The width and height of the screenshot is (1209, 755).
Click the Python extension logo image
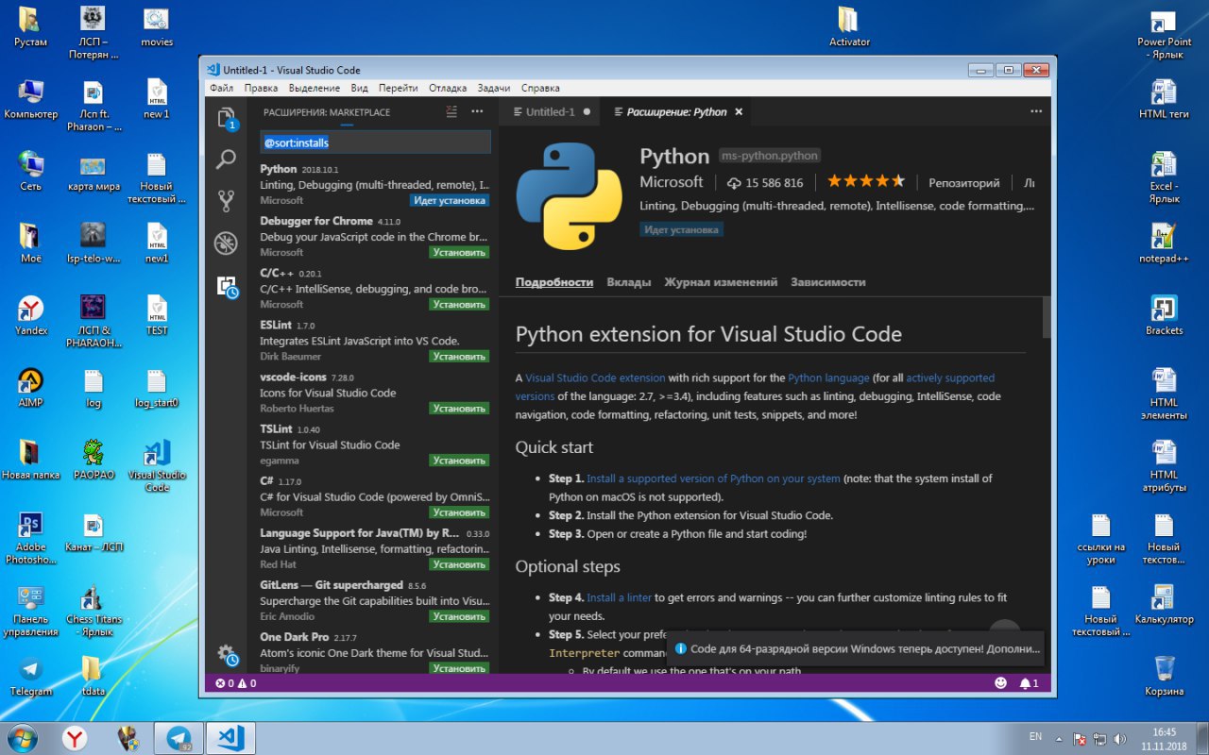(569, 196)
